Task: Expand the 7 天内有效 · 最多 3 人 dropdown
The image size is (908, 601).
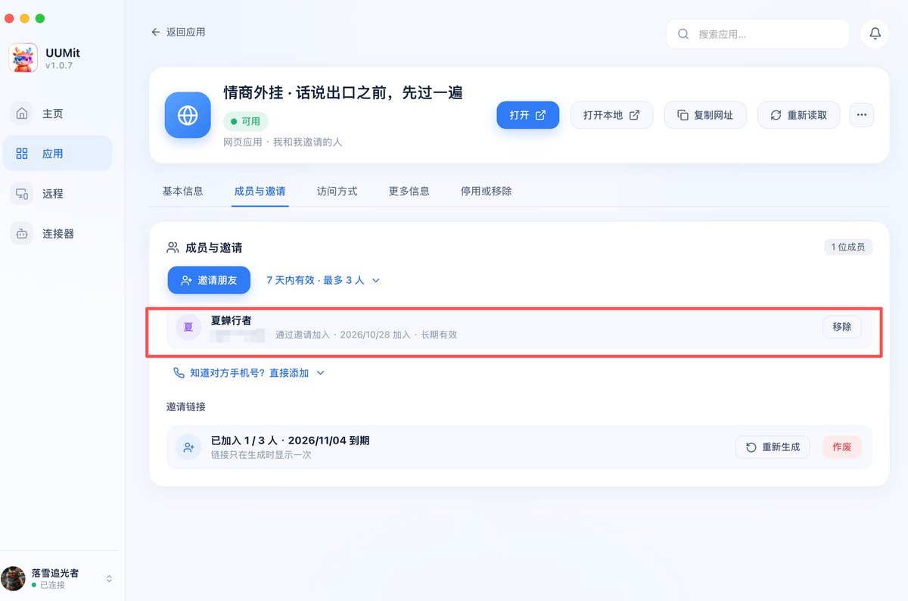Action: pyautogui.click(x=323, y=280)
